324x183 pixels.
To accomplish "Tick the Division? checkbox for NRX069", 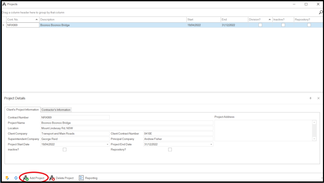I will coord(260,25).
